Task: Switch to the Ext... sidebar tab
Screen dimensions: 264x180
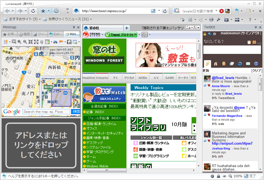Action: tap(56, 34)
